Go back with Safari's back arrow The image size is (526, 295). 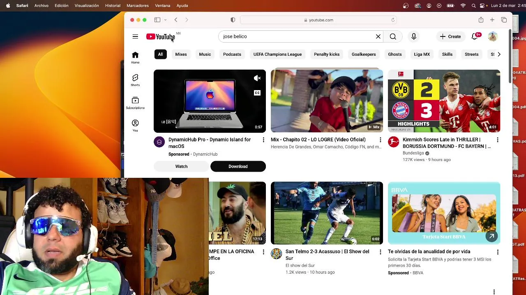click(x=176, y=20)
